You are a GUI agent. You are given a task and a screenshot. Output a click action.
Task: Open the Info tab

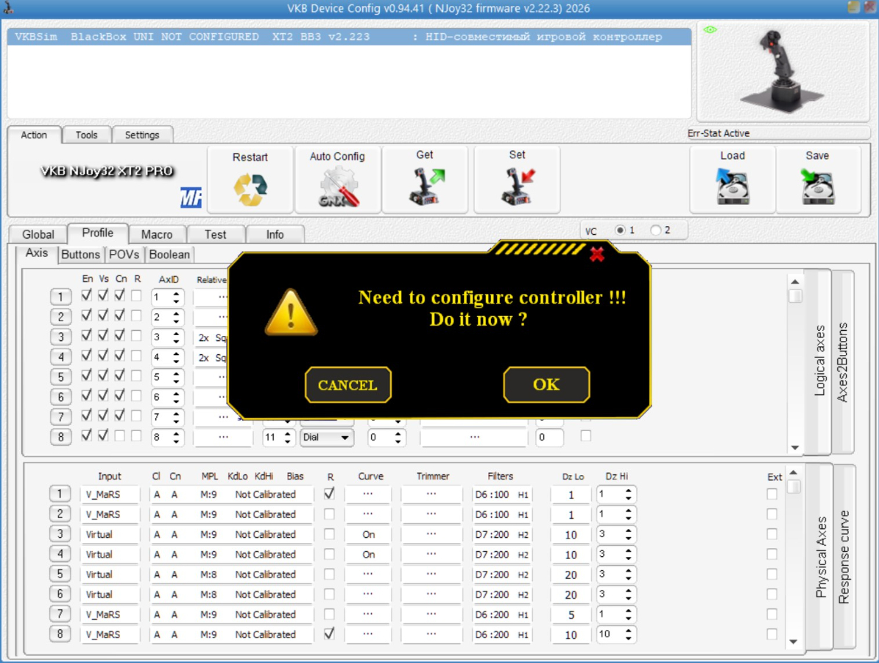coord(275,234)
